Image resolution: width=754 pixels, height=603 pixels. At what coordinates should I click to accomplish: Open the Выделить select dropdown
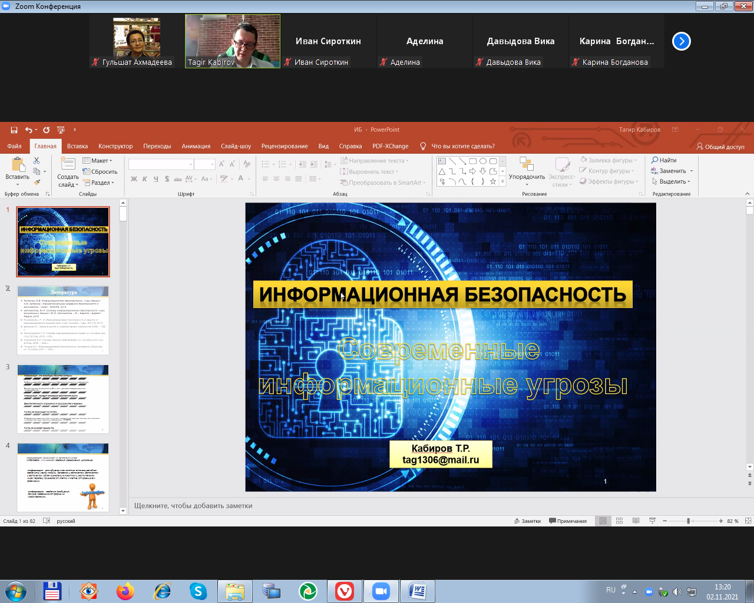point(671,182)
